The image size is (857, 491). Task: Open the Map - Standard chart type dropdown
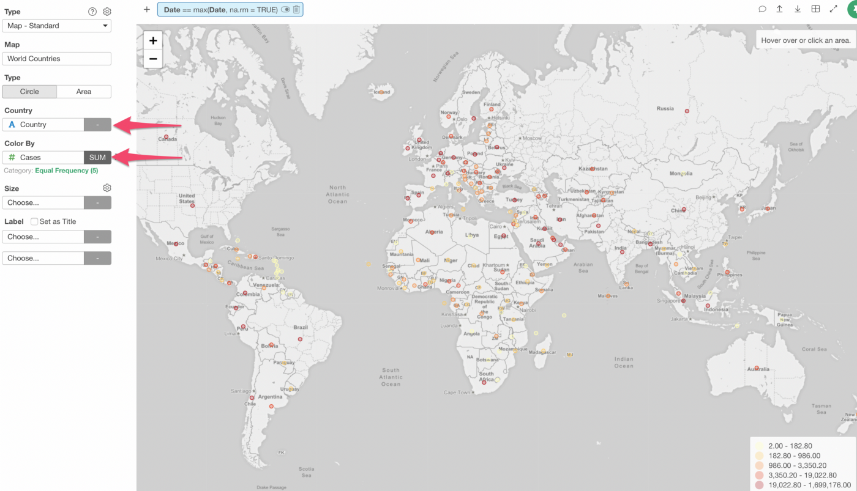click(56, 26)
